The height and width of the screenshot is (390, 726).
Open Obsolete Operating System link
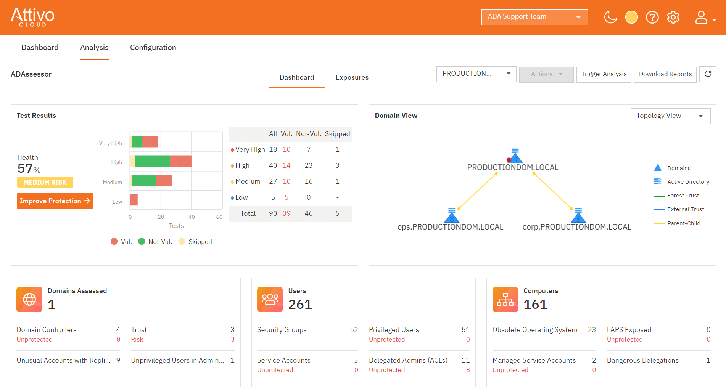(x=535, y=330)
